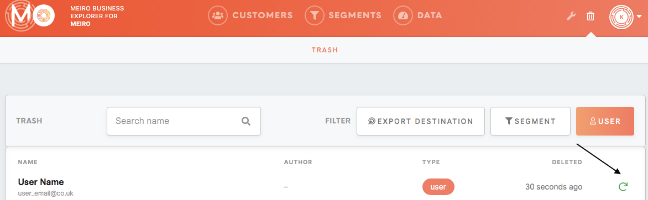
Task: Click the user type badge
Action: click(x=438, y=187)
